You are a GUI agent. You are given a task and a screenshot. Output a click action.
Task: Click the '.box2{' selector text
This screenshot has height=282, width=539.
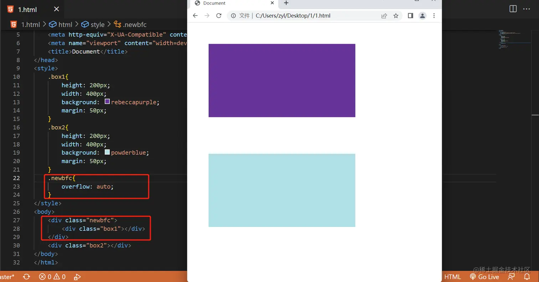coord(58,127)
